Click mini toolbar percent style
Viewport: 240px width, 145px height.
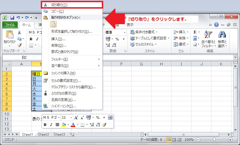tap(98, 118)
